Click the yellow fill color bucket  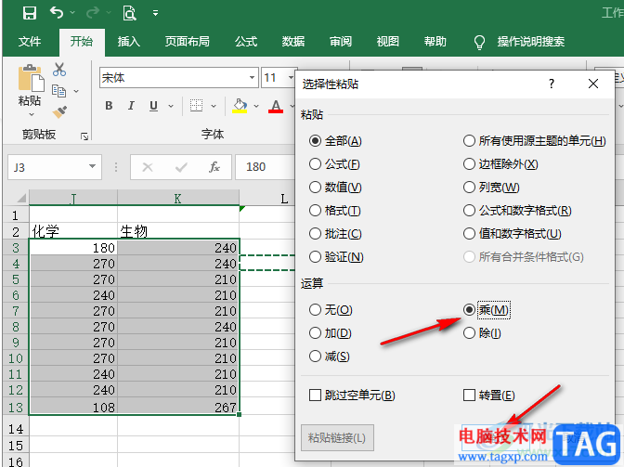240,106
